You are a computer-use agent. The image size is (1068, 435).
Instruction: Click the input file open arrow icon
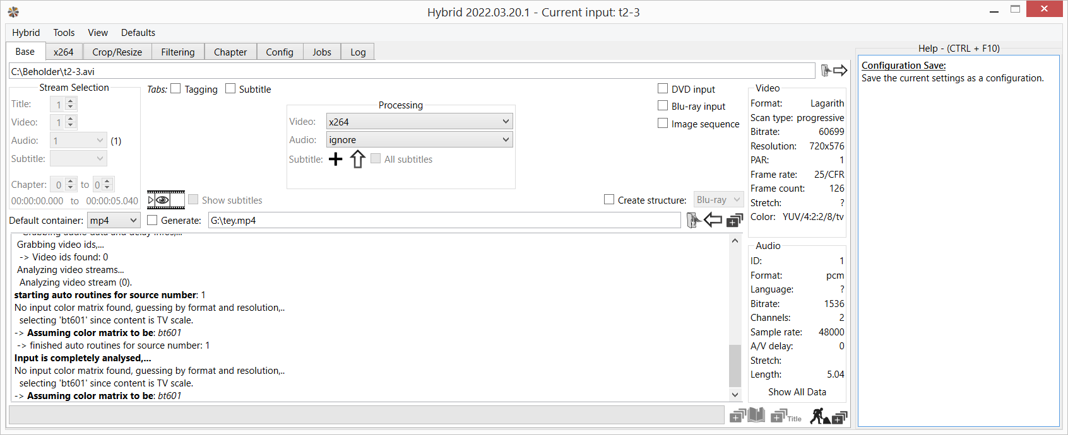tap(833, 70)
